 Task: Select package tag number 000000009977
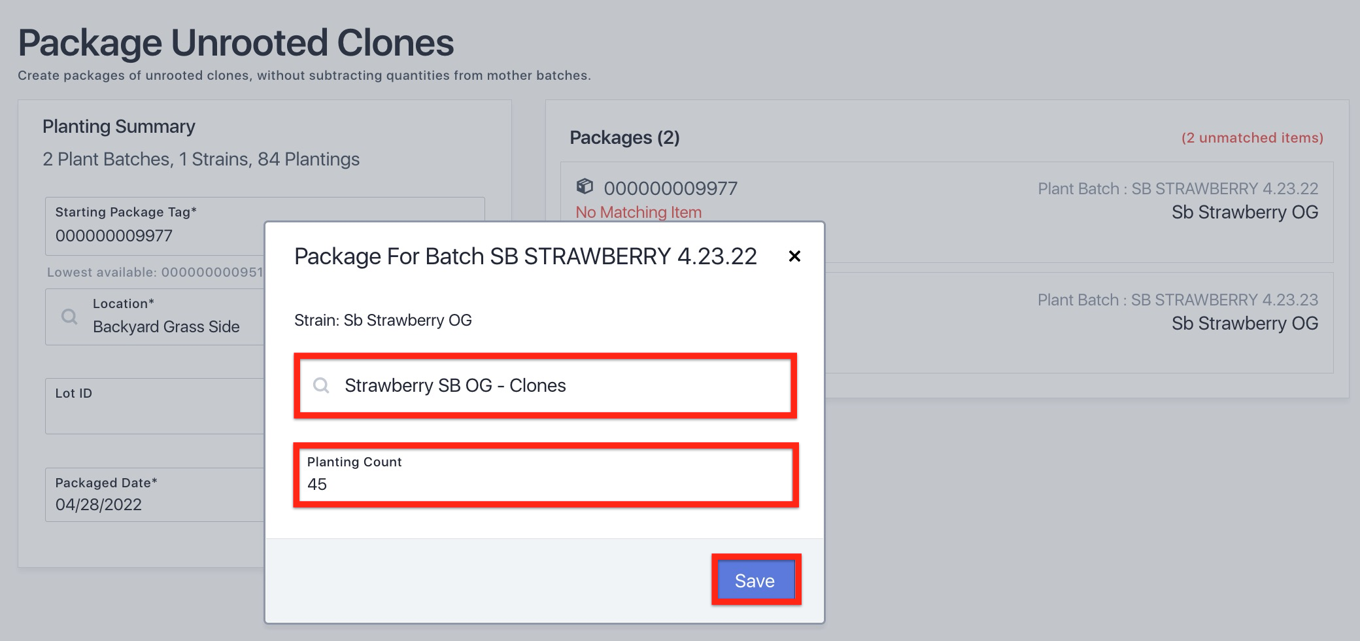670,188
